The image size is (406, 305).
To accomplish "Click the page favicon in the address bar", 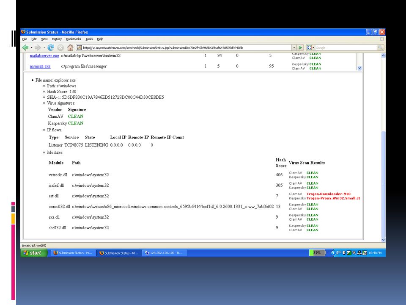I will coord(79,48).
